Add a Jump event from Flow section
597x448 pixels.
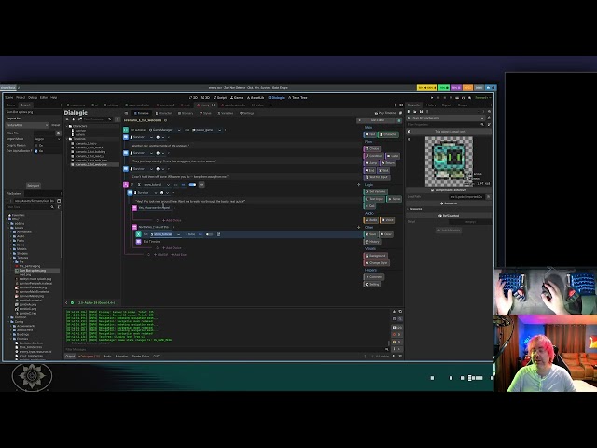coord(371,163)
